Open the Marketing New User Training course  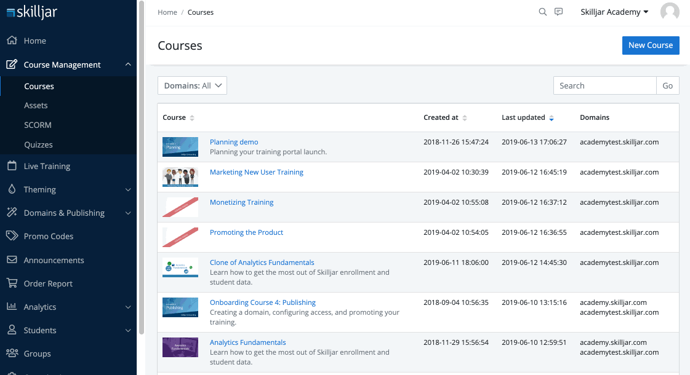256,172
